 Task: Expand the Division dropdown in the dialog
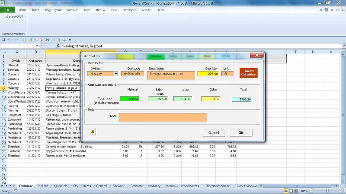coord(115,74)
